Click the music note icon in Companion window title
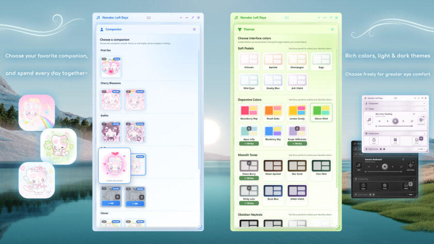 (x=98, y=18)
